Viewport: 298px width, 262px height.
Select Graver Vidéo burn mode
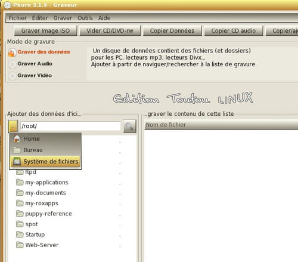point(35,75)
